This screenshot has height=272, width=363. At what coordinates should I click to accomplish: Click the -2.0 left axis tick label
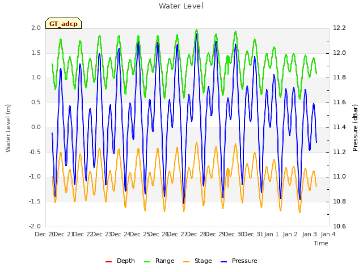tap(35, 226)
